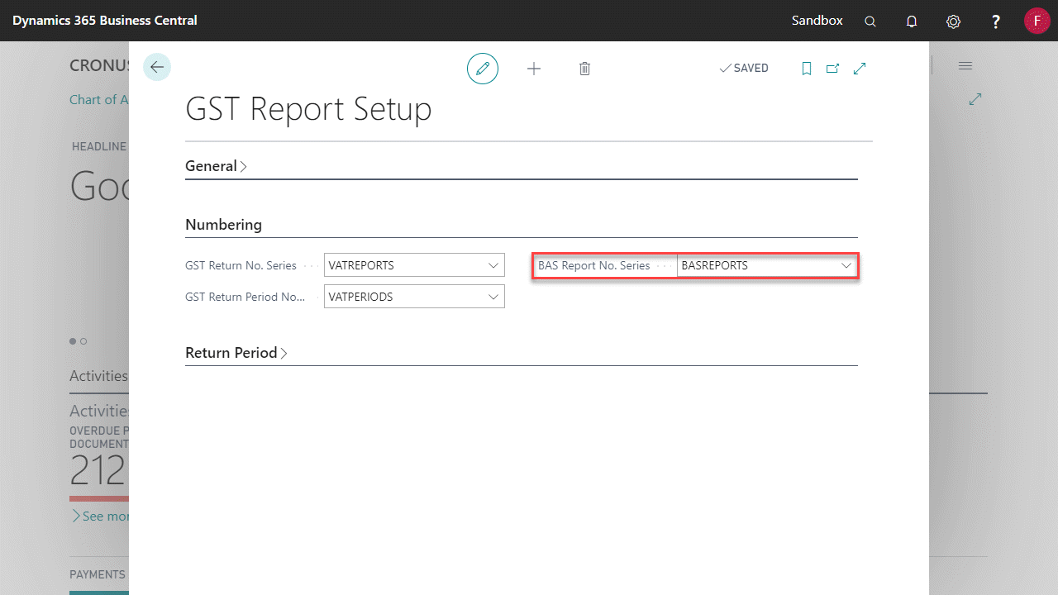
Task: Click Chart of Accounts link in background
Action: [99, 99]
